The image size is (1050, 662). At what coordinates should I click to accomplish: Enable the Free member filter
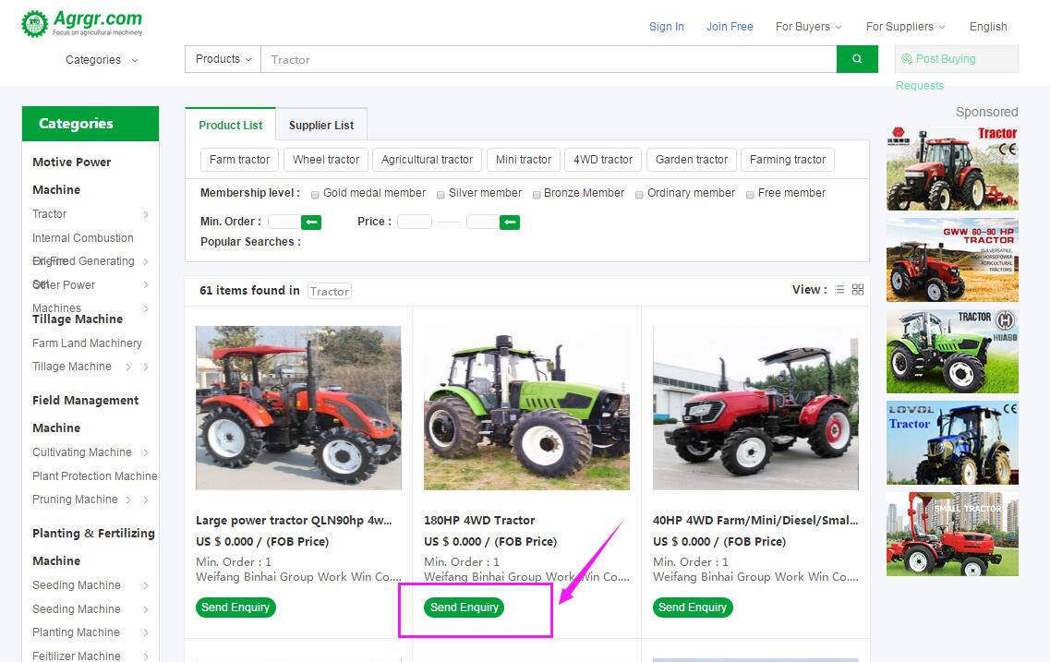click(x=750, y=195)
